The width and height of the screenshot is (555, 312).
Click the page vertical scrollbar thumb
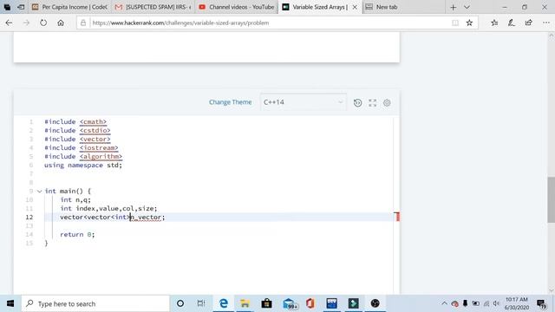tap(552, 200)
